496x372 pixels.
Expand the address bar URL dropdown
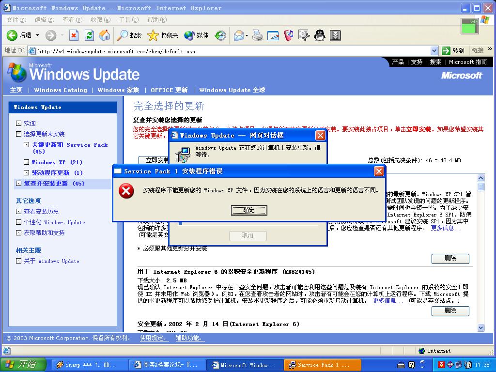point(434,50)
